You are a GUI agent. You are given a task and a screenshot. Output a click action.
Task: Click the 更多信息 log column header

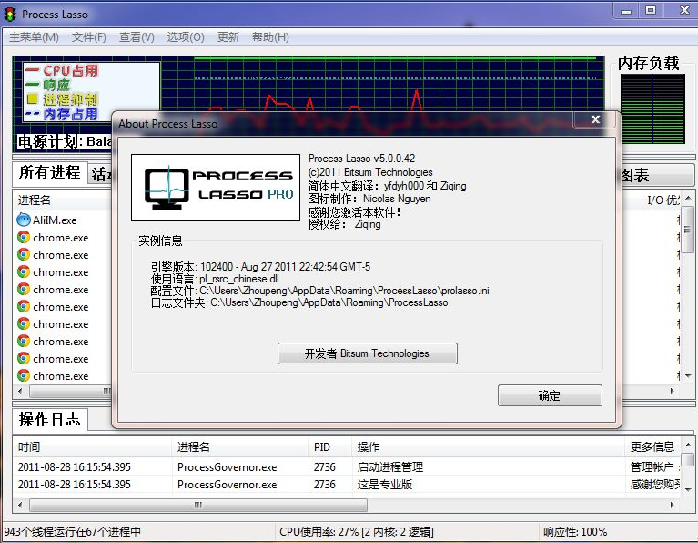tap(652, 446)
